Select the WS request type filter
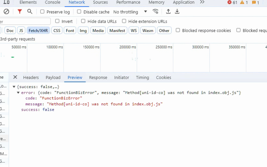This screenshot has width=267, height=167. pyautogui.click(x=134, y=30)
